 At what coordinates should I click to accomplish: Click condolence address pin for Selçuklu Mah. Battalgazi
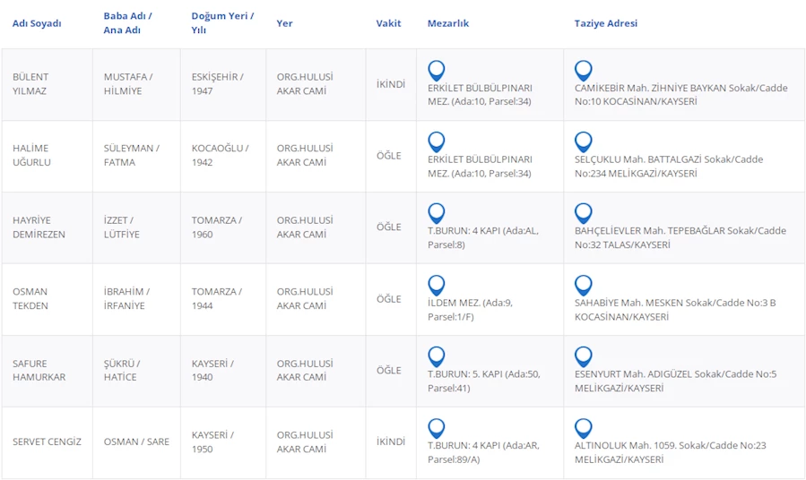click(x=583, y=141)
